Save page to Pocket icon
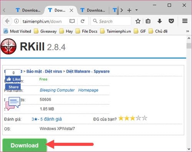This screenshot has height=152, width=192. tap(171, 21)
